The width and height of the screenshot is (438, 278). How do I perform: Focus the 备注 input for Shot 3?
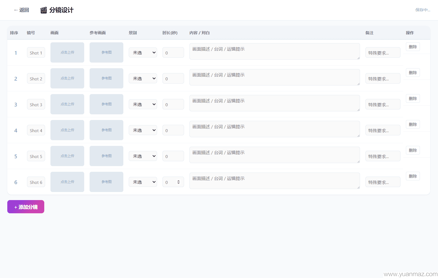click(383, 104)
